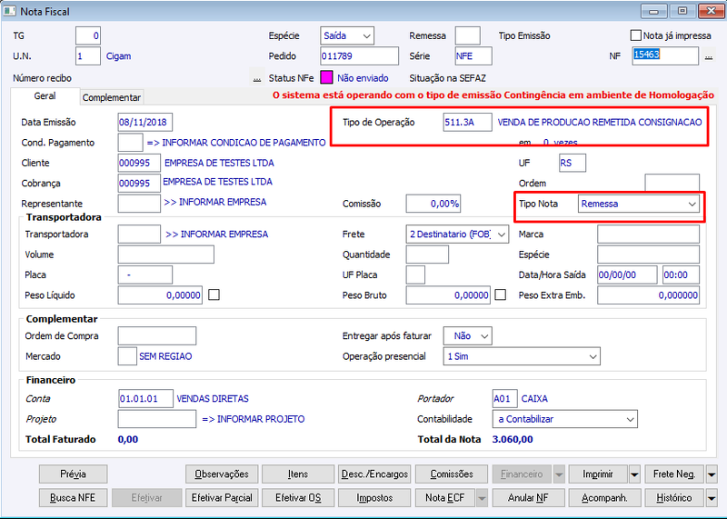Toggle the Peso Líquido checkbox
The image size is (727, 519).
click(x=214, y=294)
